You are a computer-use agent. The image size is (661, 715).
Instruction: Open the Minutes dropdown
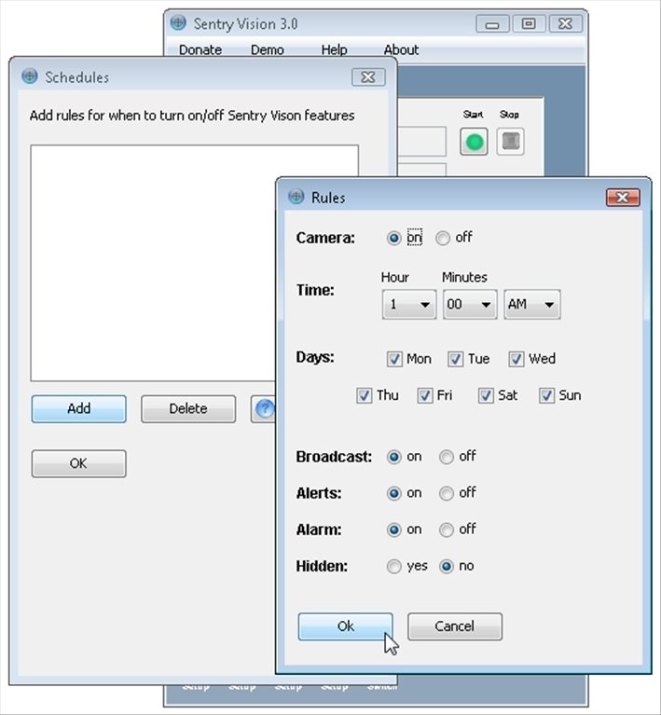(470, 304)
